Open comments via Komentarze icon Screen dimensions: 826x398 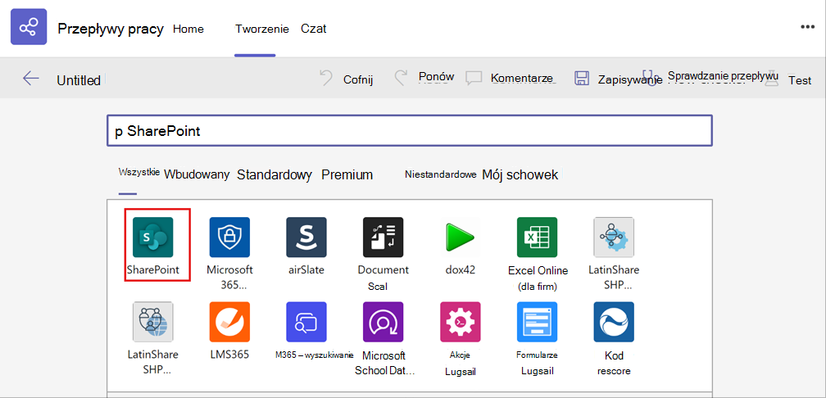pyautogui.click(x=474, y=79)
